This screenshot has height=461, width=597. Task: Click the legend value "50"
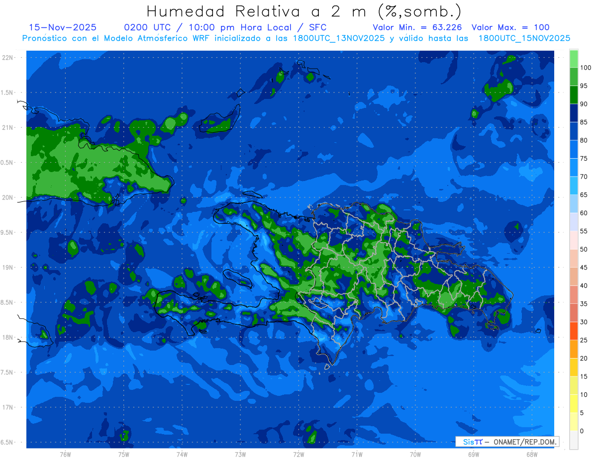(584, 249)
